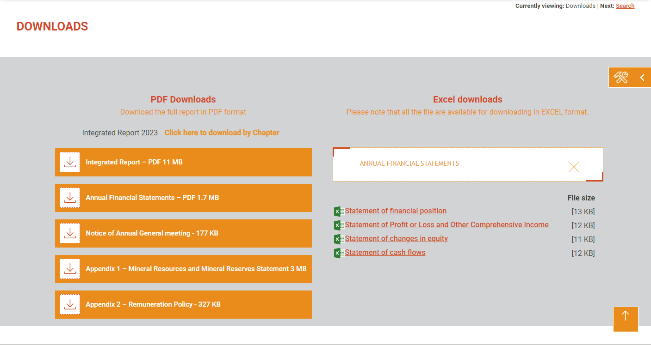Download Appendix 2 Remuneration Policy PDF

(183, 304)
